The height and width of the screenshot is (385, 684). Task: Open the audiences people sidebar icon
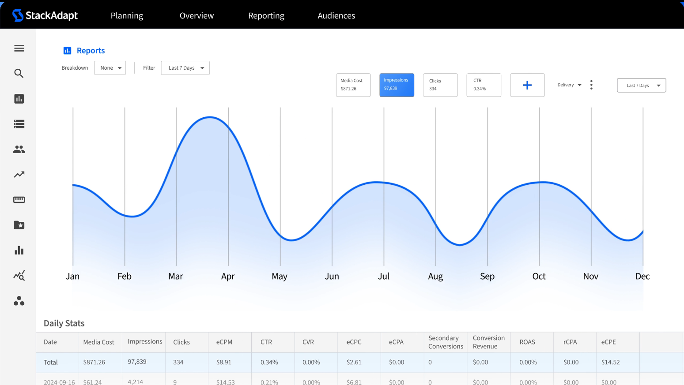click(x=19, y=150)
